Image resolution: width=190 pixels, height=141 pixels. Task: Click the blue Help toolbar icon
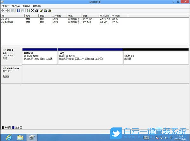(x=18, y=10)
